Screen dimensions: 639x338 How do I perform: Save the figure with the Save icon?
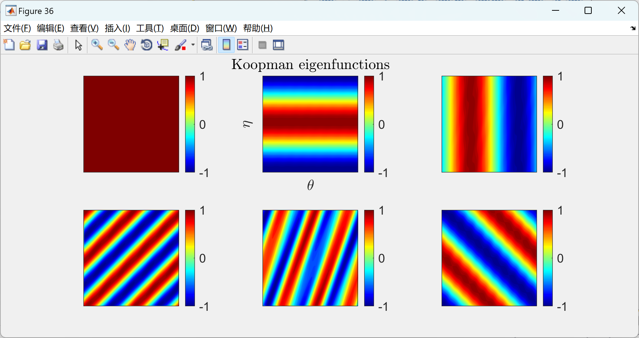pos(42,45)
